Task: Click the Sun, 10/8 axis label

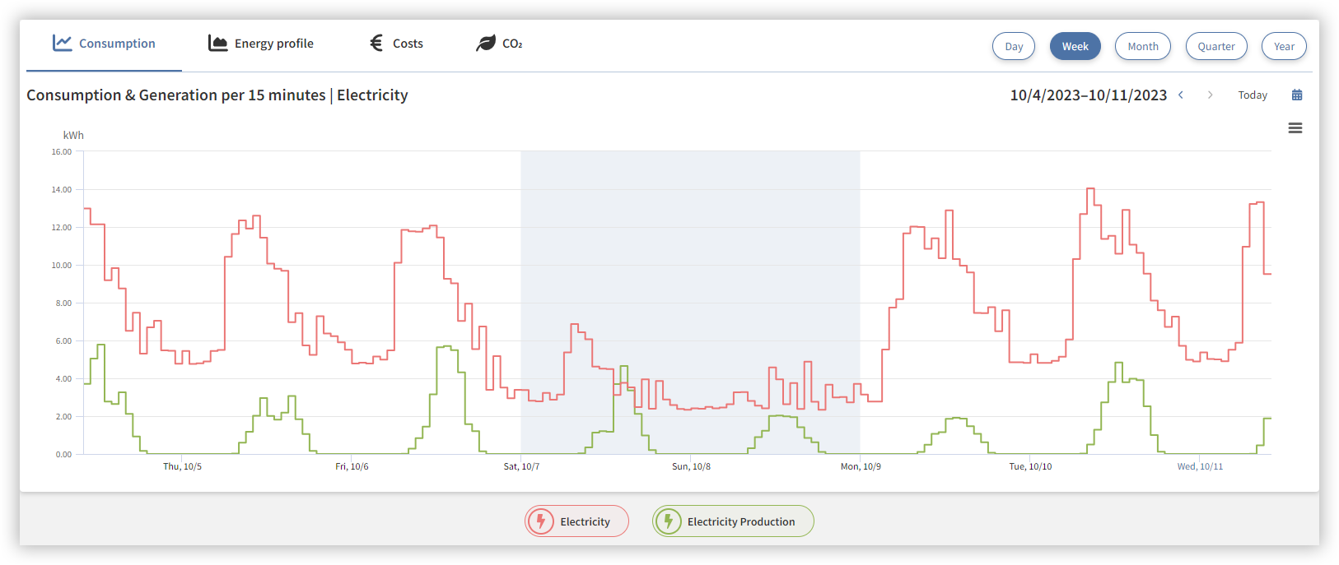Action: [691, 466]
